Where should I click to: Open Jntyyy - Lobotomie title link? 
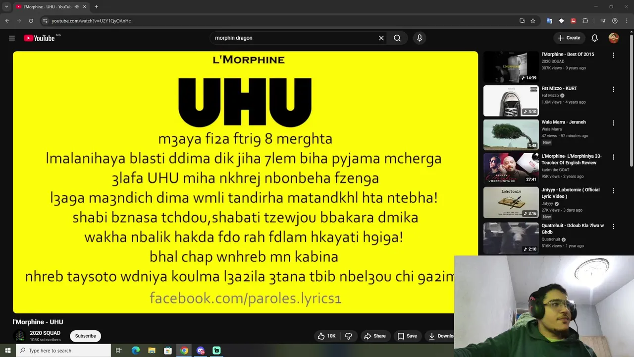tap(571, 193)
